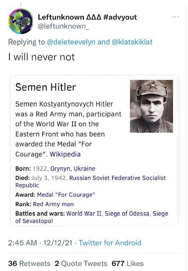Open the Siege of Odessa link

point(127,213)
